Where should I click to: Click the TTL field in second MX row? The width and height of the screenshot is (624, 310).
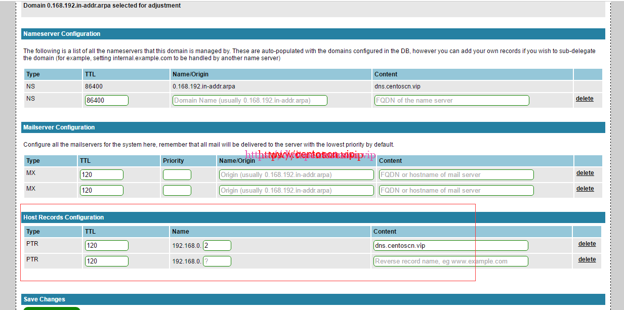pos(101,190)
